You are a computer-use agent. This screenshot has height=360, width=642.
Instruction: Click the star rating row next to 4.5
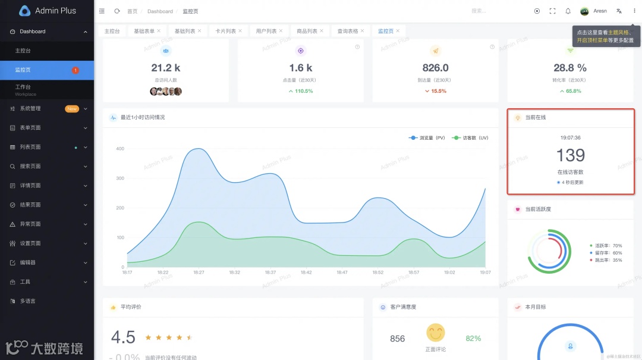(x=169, y=337)
